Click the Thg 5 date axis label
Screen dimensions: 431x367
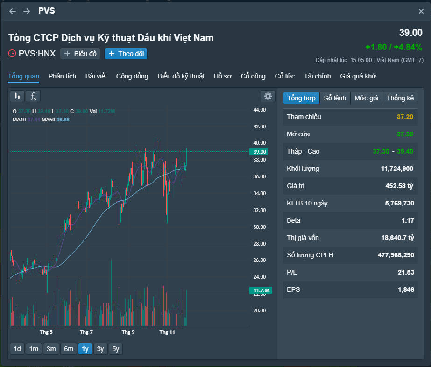pyautogui.click(x=46, y=332)
